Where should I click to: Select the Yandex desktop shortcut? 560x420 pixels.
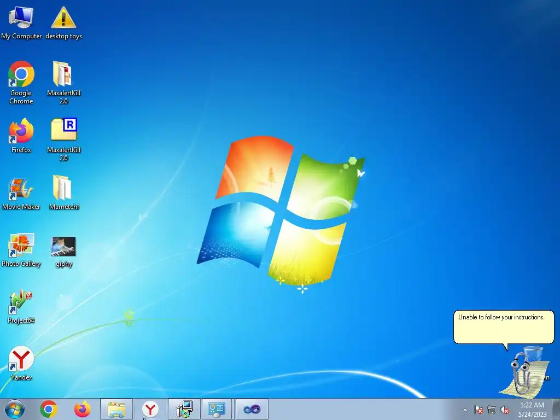[x=21, y=363]
